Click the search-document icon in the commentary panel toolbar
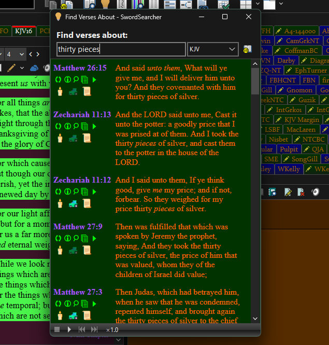Screen dimensions: 329x345 273,192
